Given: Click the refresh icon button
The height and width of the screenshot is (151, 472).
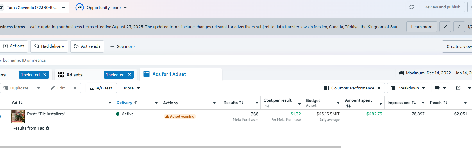Looking at the screenshot, I should pyautogui.click(x=411, y=7).
